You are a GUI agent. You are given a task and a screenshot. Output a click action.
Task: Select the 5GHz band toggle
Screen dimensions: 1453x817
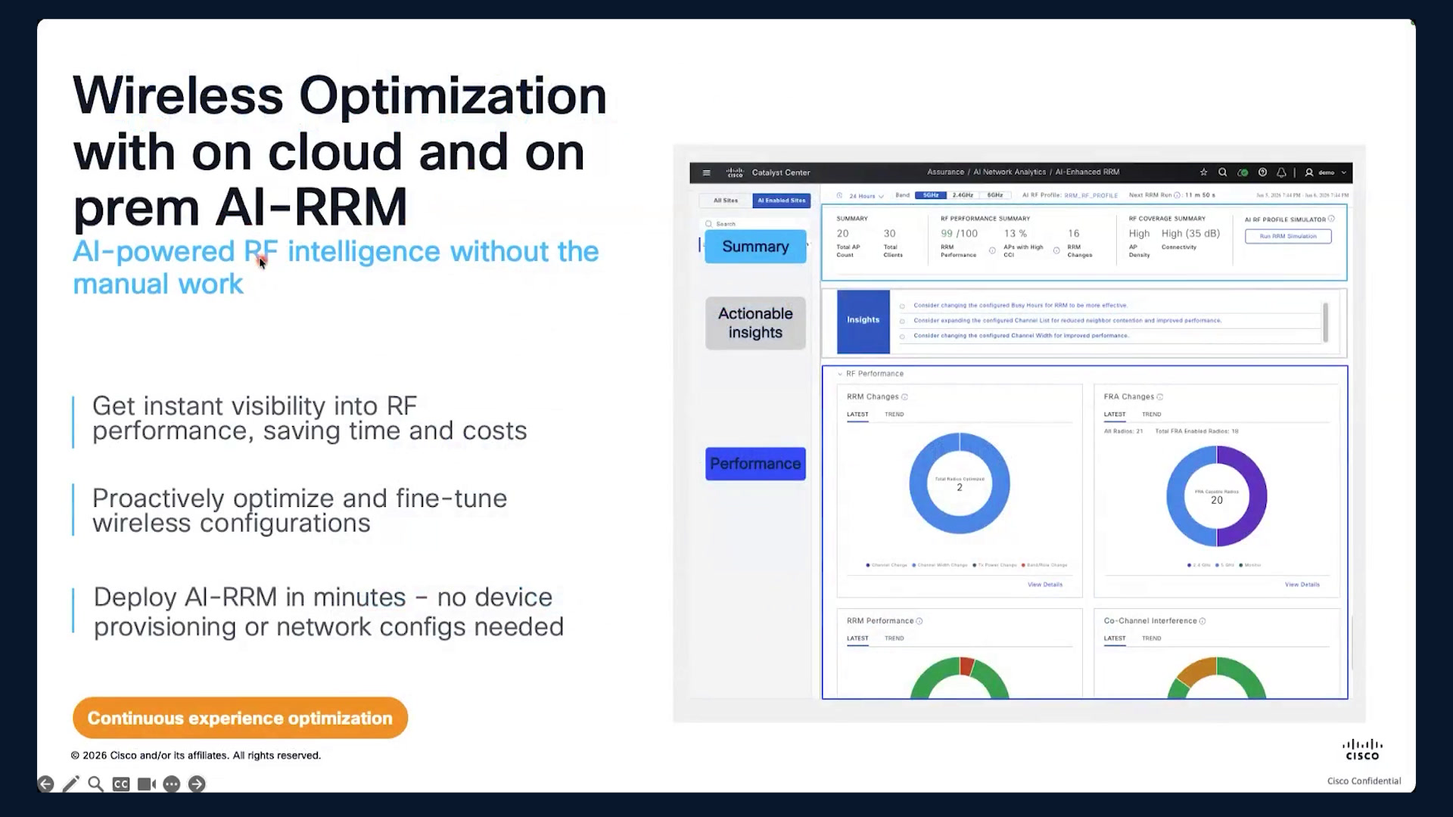click(931, 195)
